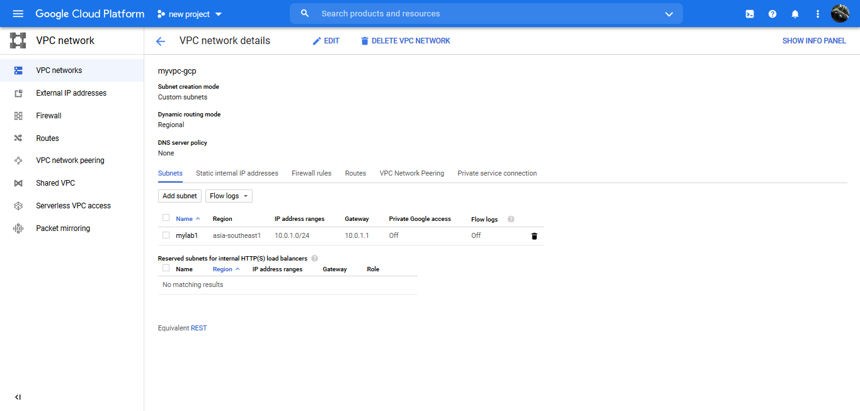Click the Add subnet button

point(180,196)
